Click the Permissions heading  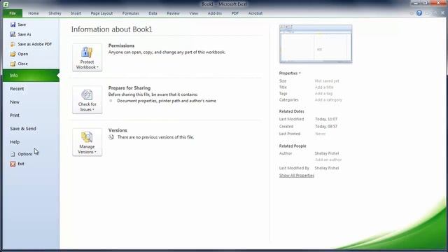pyautogui.click(x=121, y=45)
